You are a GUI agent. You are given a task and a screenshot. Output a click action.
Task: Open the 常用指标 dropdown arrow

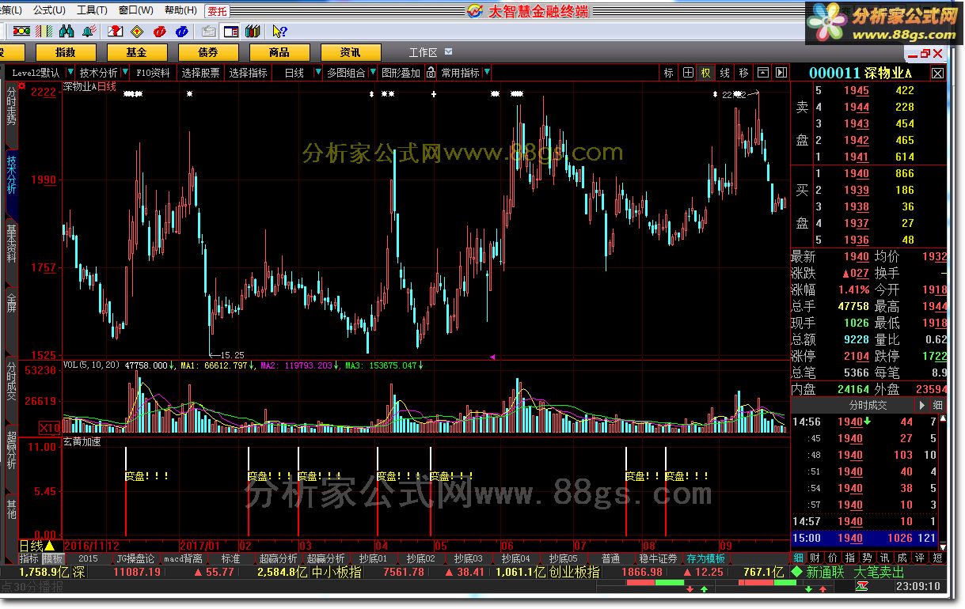pos(487,73)
